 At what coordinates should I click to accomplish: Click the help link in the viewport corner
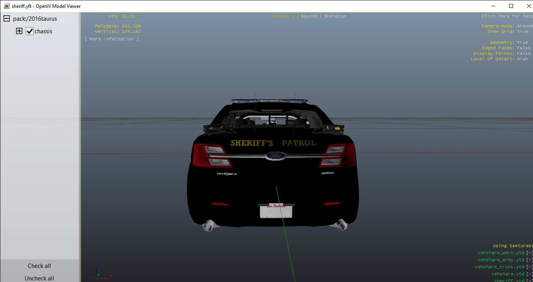(x=506, y=16)
